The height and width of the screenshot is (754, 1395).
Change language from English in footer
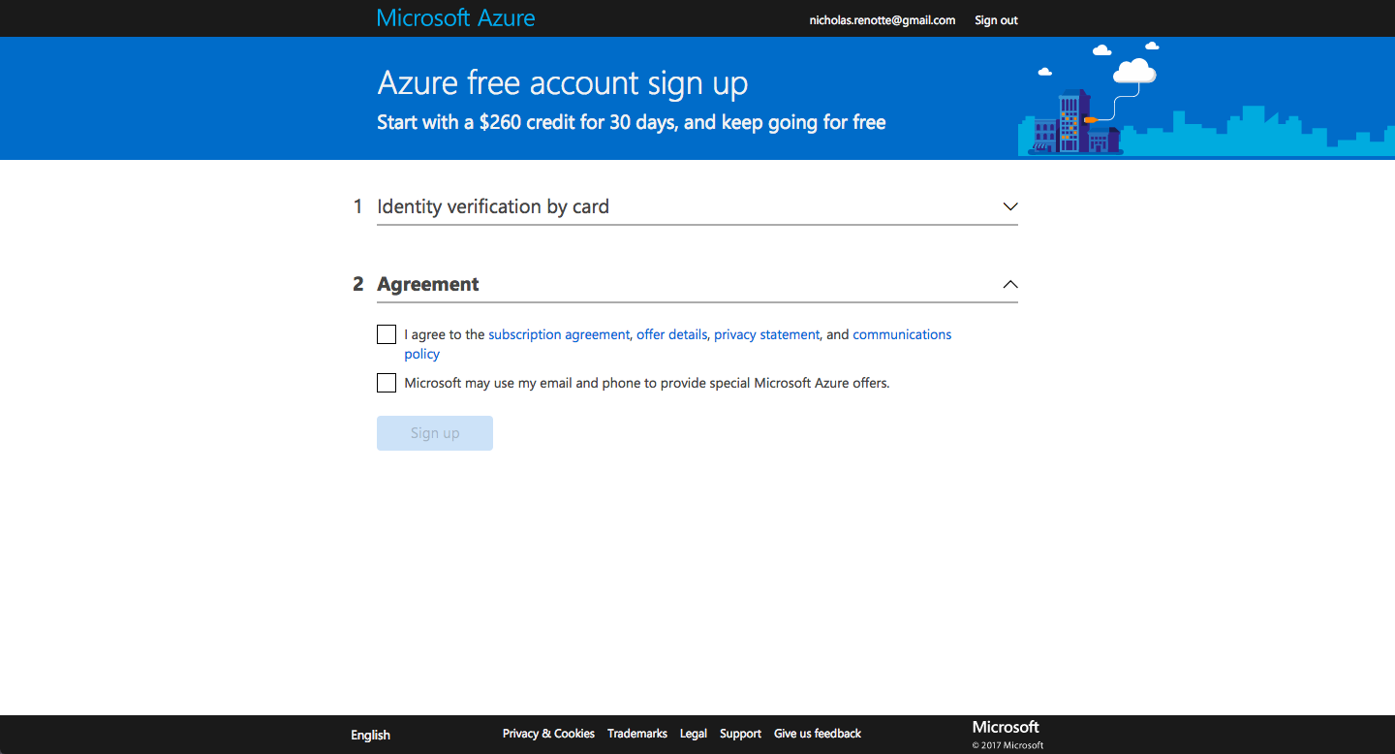tap(370, 735)
